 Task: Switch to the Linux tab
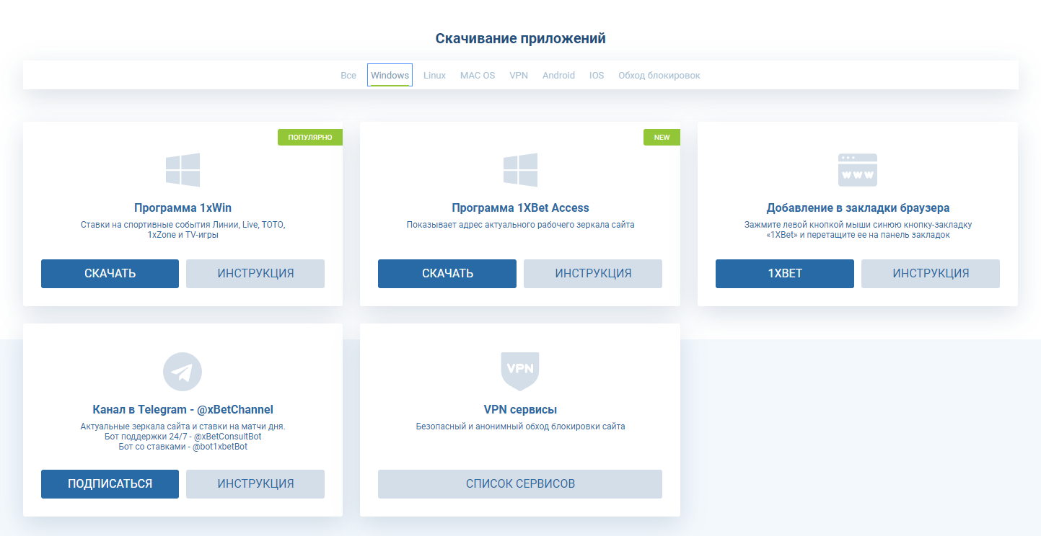coord(434,75)
